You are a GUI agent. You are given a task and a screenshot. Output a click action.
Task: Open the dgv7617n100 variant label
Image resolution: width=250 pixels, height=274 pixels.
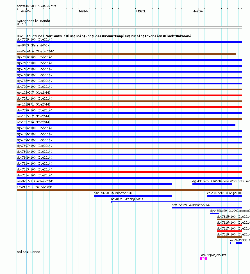coord(233,228)
